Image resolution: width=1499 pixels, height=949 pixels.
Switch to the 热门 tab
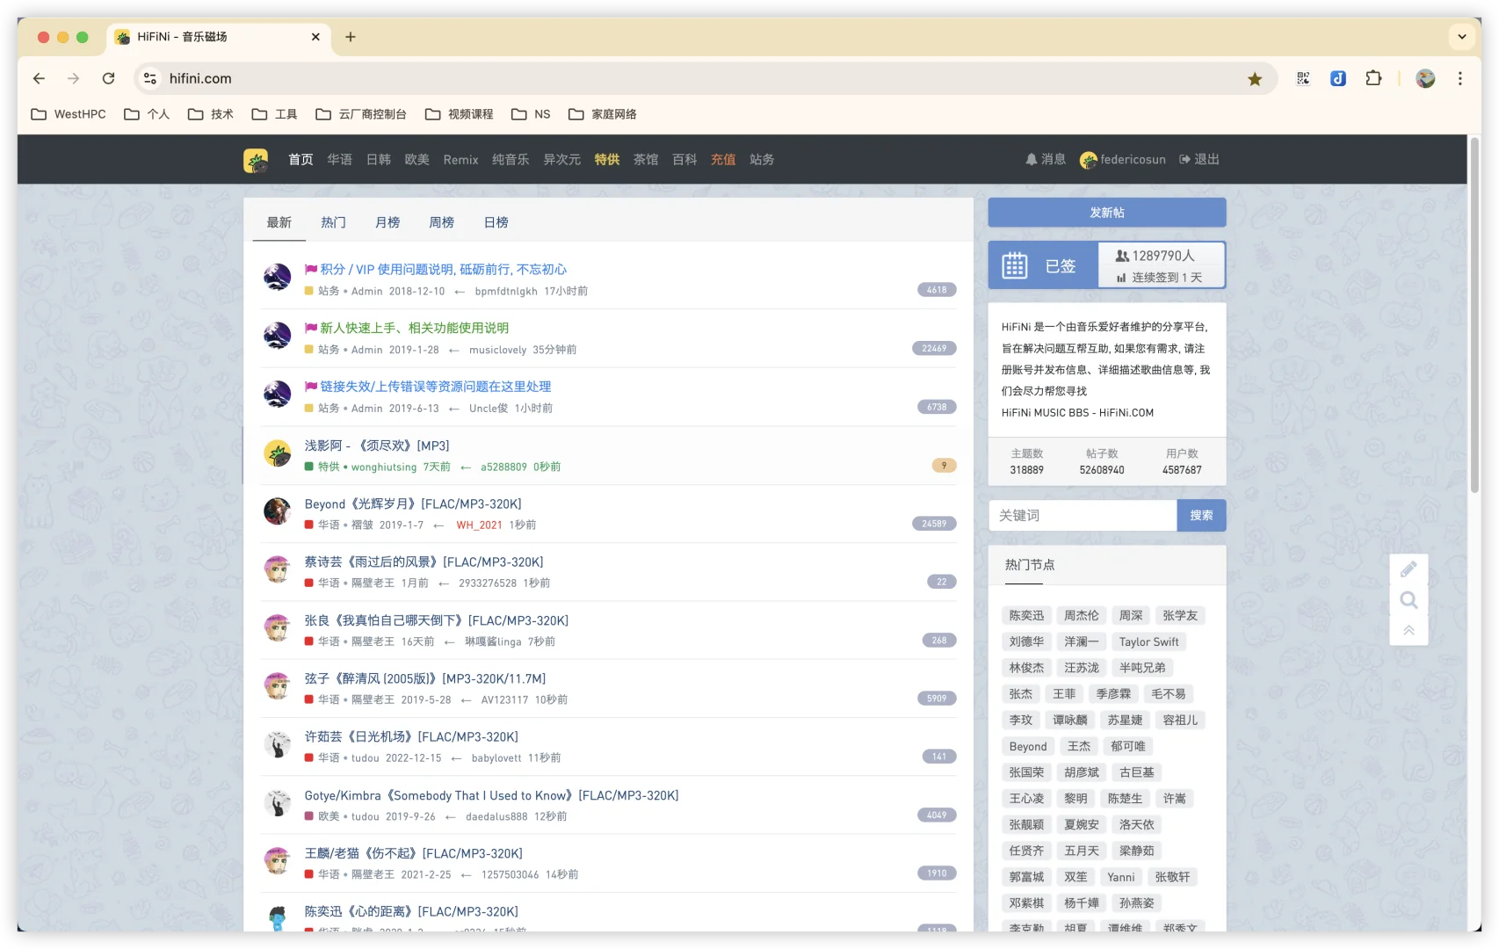point(333,222)
